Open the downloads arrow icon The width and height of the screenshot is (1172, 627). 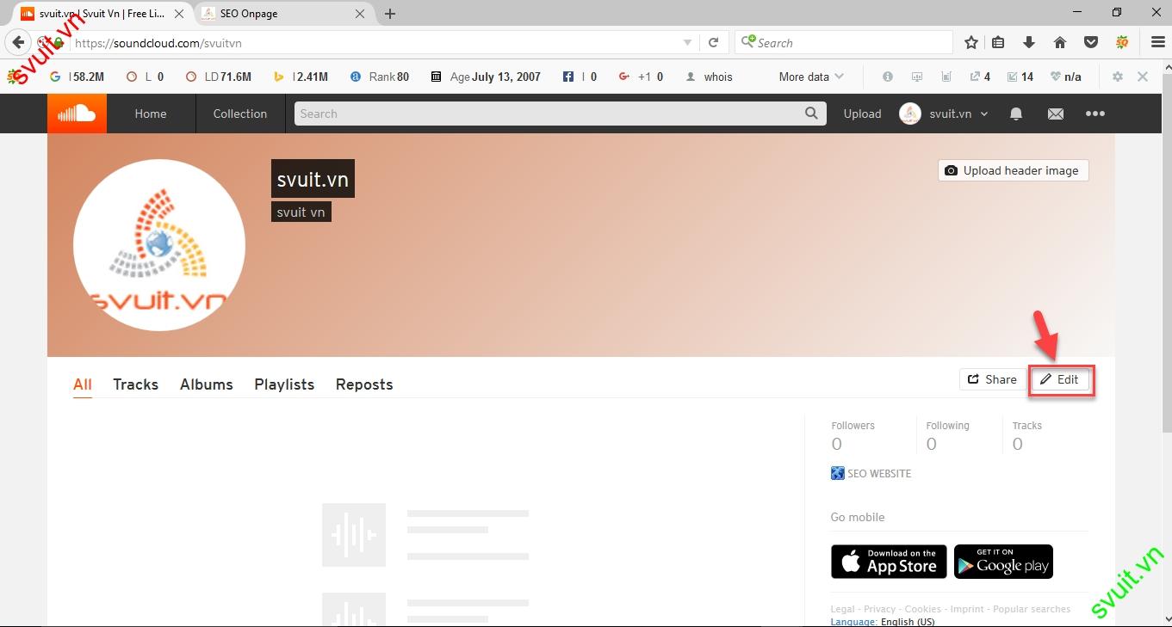pos(1028,42)
